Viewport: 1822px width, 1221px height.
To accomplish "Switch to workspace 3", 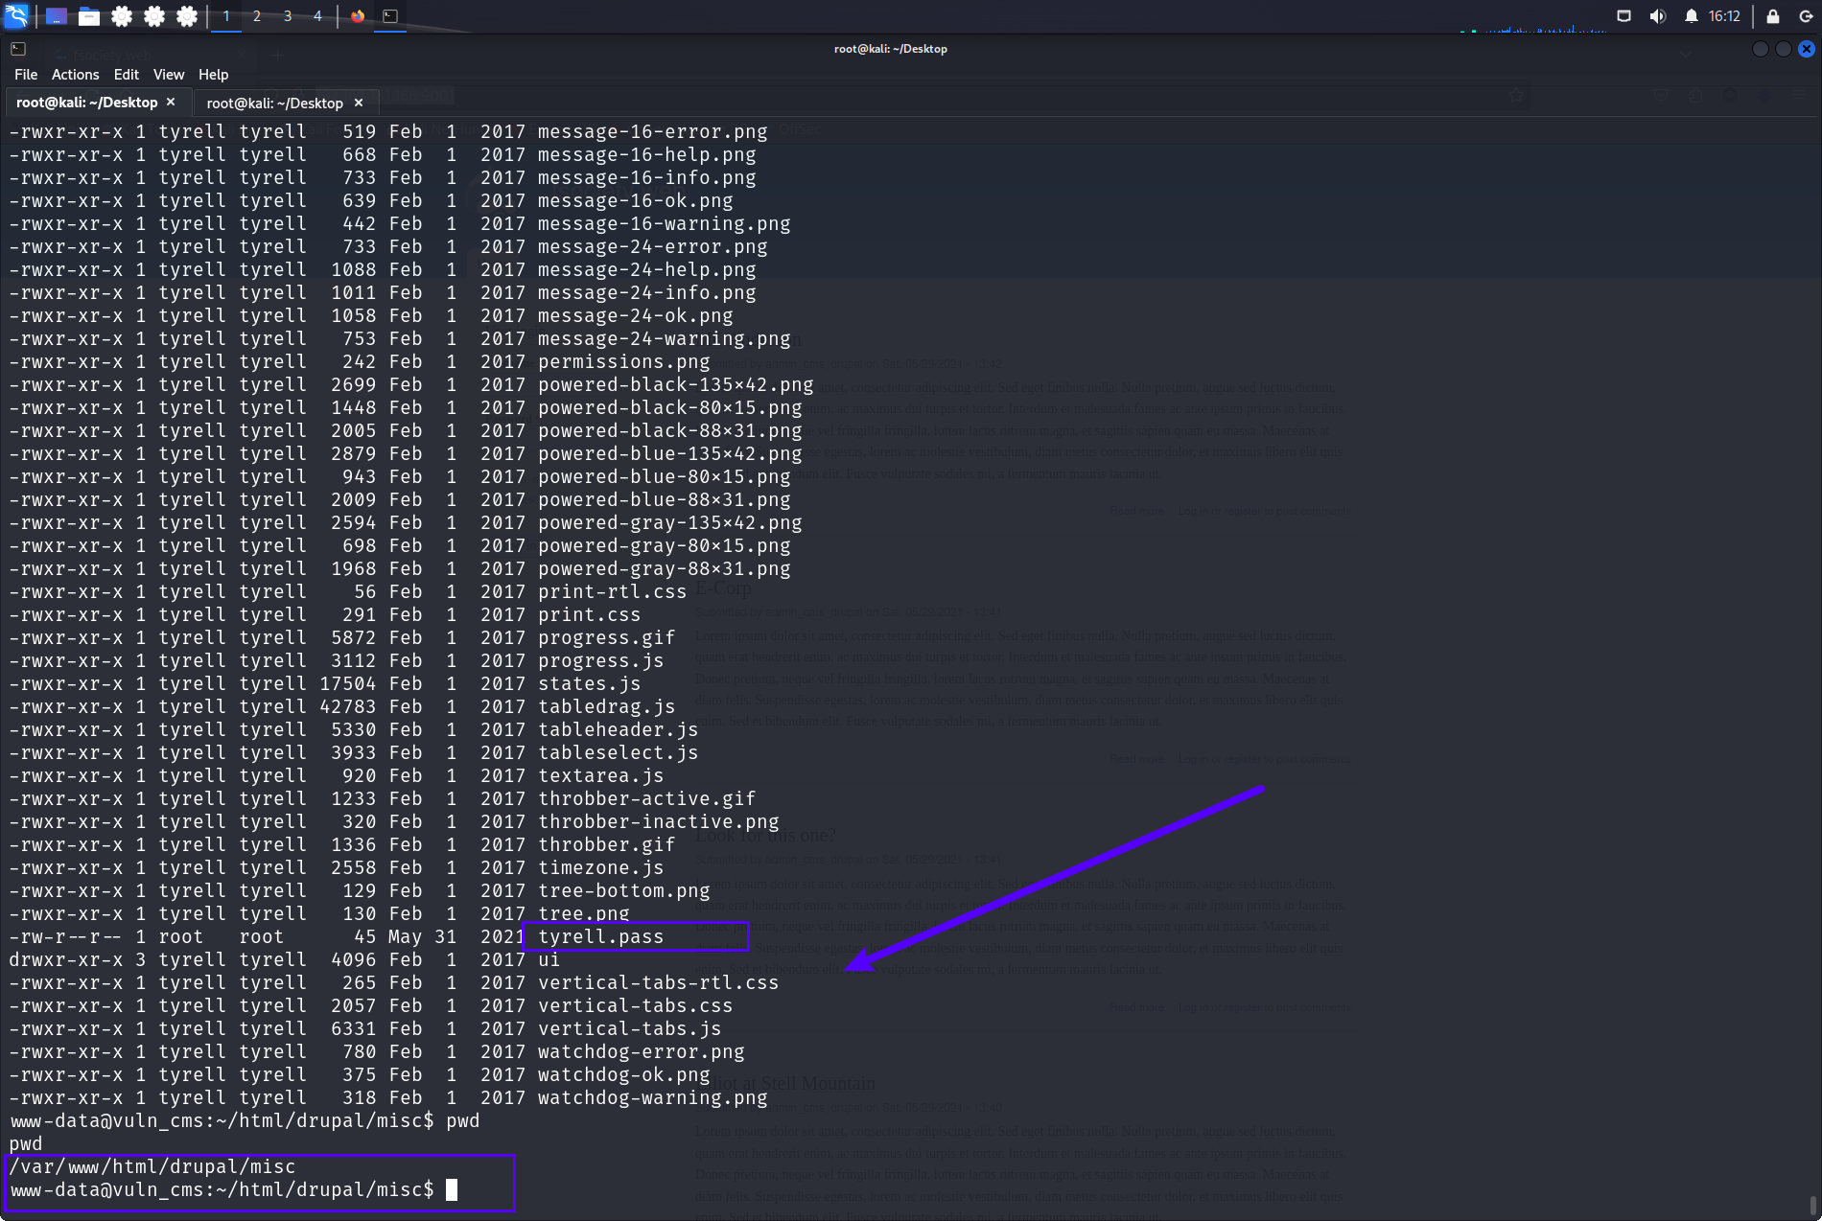I will (x=288, y=16).
